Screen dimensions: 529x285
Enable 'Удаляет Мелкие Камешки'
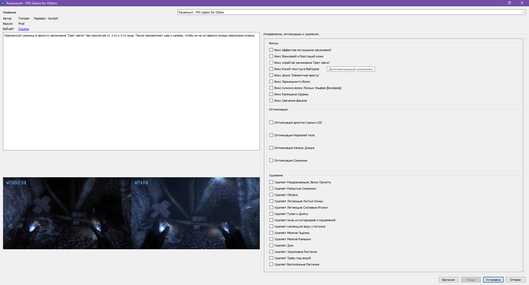[x=271, y=239]
